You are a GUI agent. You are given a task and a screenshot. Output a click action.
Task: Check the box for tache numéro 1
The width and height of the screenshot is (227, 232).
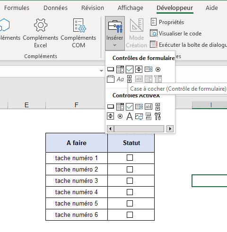130,158
